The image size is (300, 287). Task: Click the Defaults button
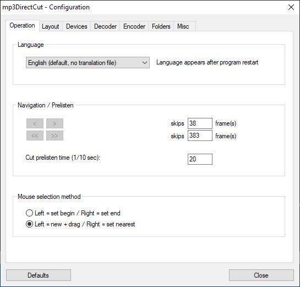click(39, 275)
